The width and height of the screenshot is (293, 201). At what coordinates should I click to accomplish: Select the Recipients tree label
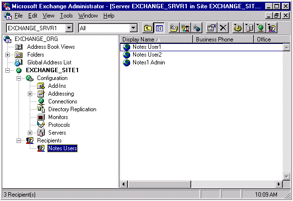(49, 141)
